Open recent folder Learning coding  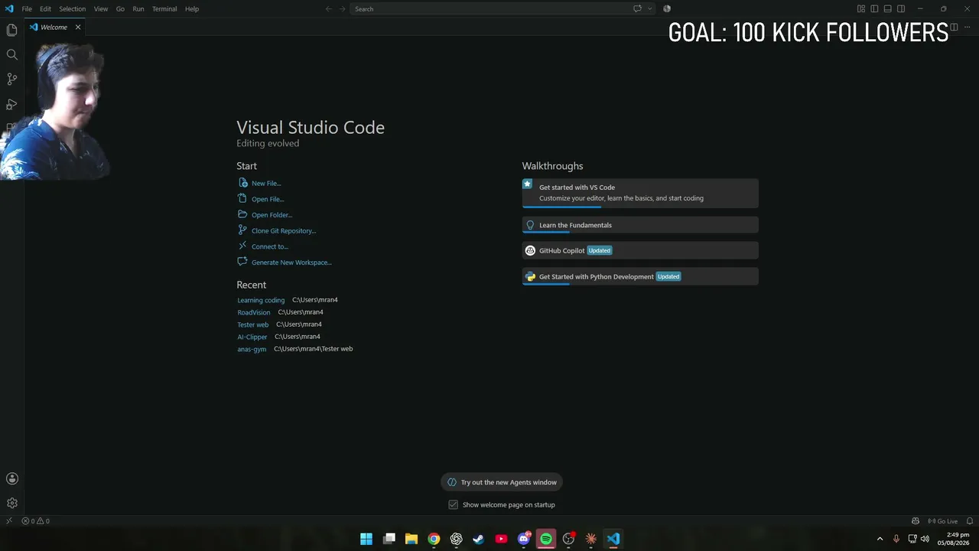[261, 301]
